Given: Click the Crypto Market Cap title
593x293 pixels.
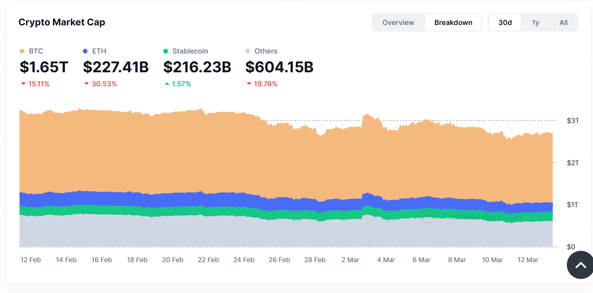Looking at the screenshot, I should (x=62, y=22).
